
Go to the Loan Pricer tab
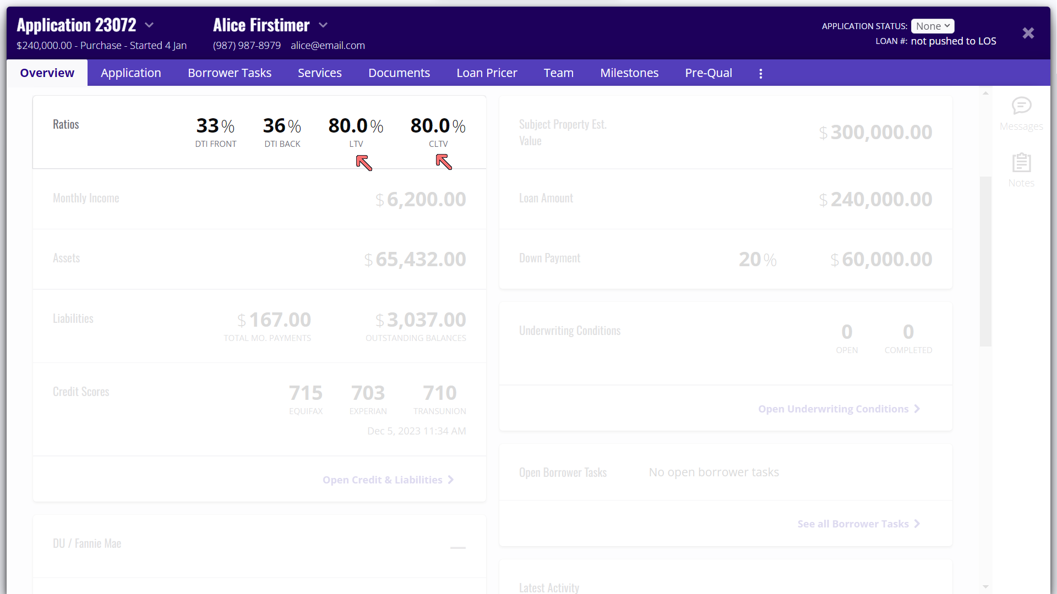[x=487, y=73]
